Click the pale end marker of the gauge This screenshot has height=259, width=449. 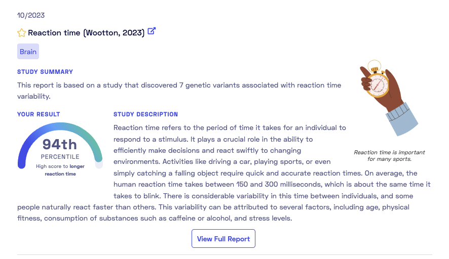click(99, 164)
